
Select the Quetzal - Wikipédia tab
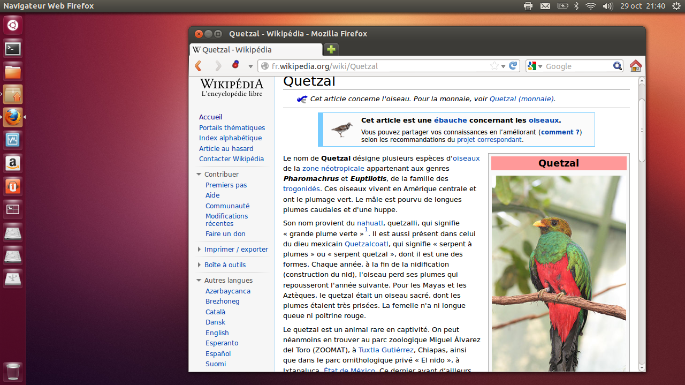[x=256, y=49]
